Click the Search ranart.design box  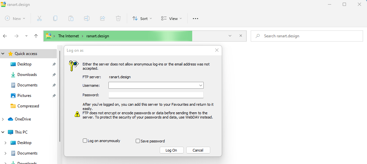pos(307,36)
